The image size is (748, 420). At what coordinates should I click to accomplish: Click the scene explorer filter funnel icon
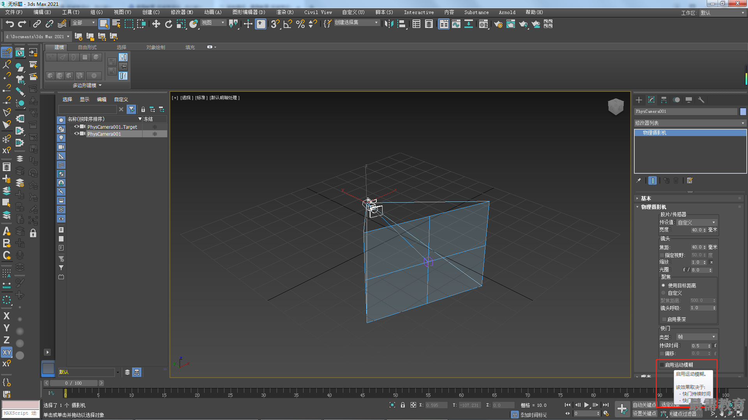(132, 110)
